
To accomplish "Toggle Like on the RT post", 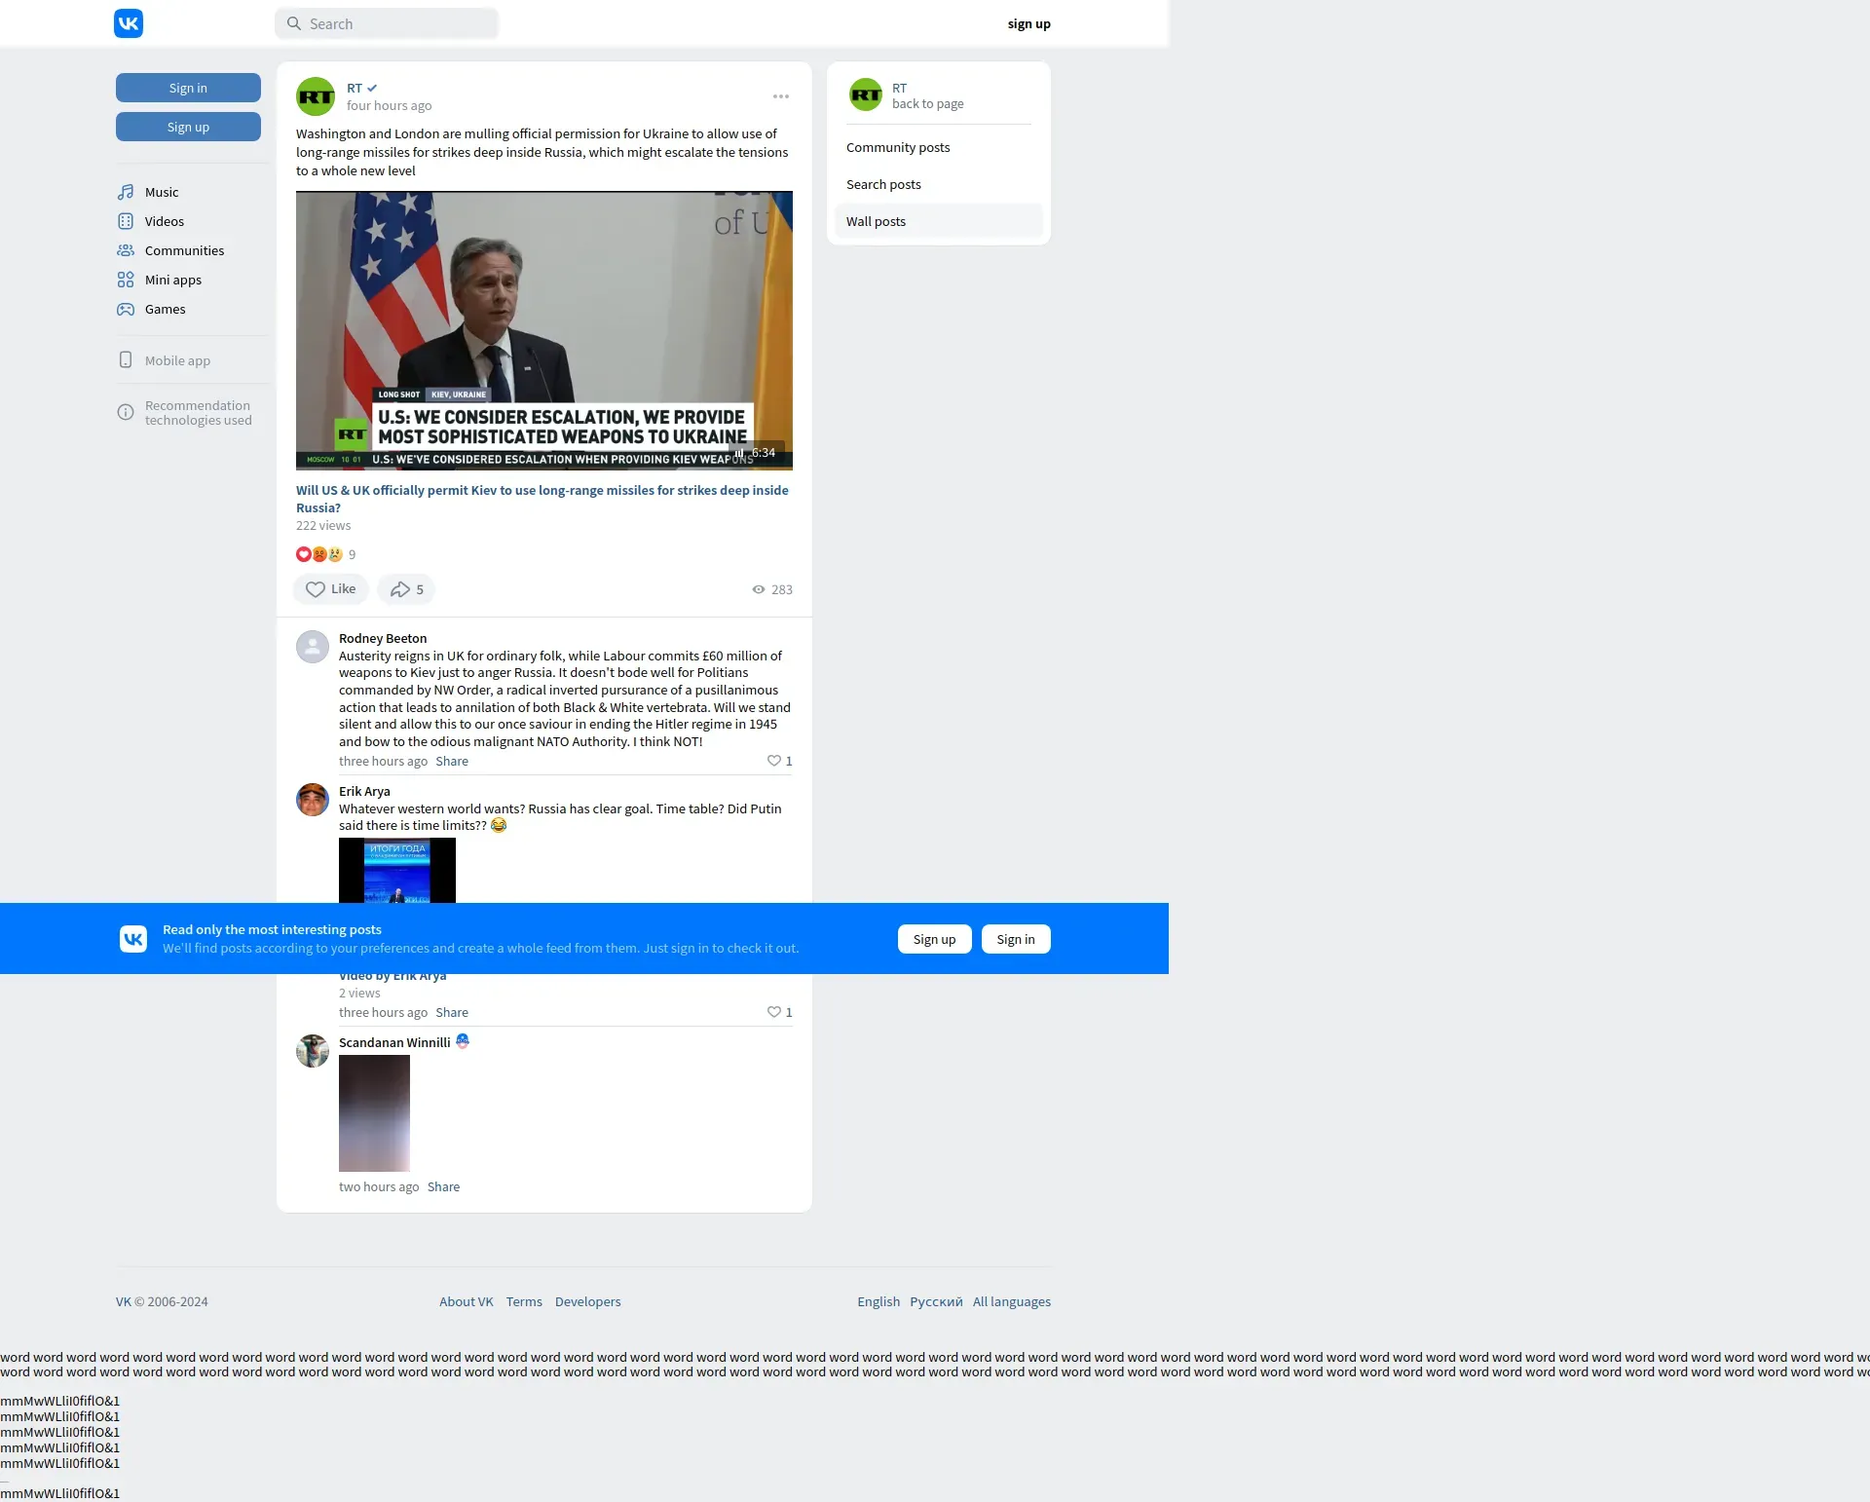I will pyautogui.click(x=330, y=589).
